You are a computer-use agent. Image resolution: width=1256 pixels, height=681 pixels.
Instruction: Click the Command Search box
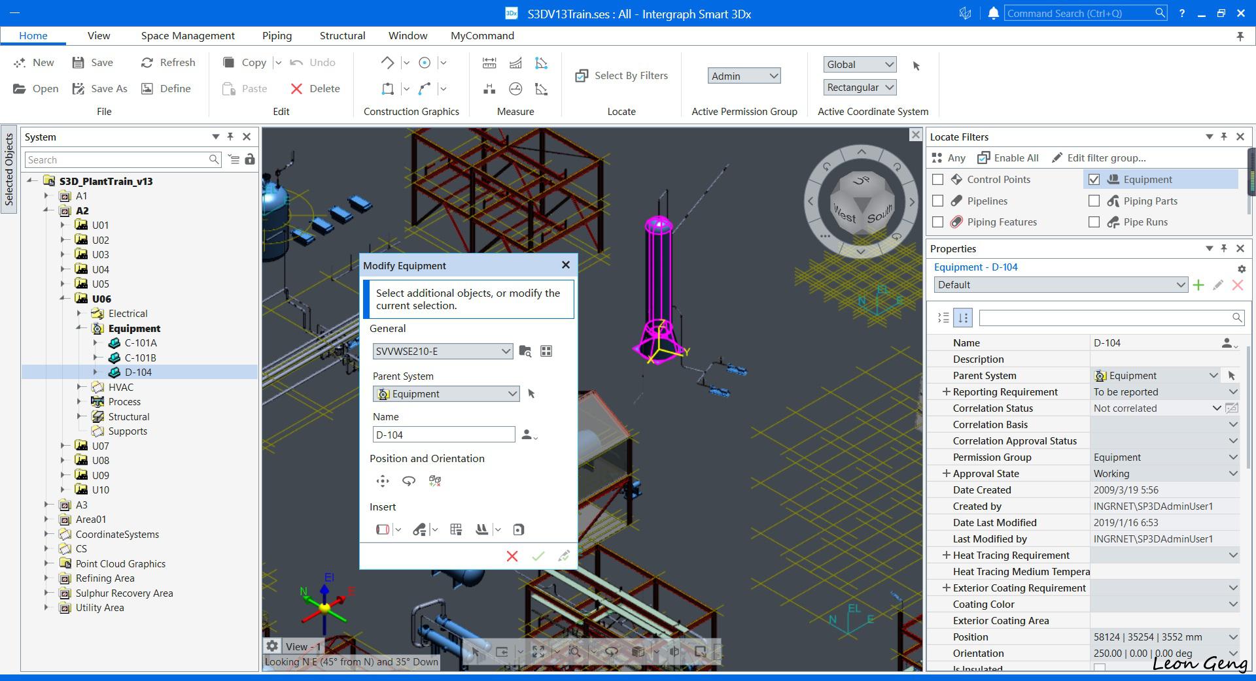point(1086,13)
